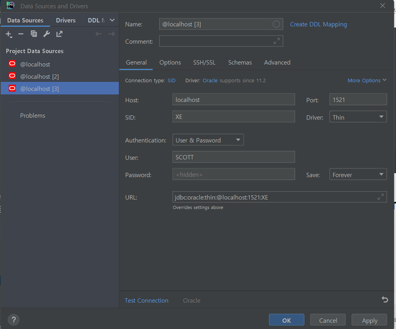Click Test Connection link

[146, 300]
